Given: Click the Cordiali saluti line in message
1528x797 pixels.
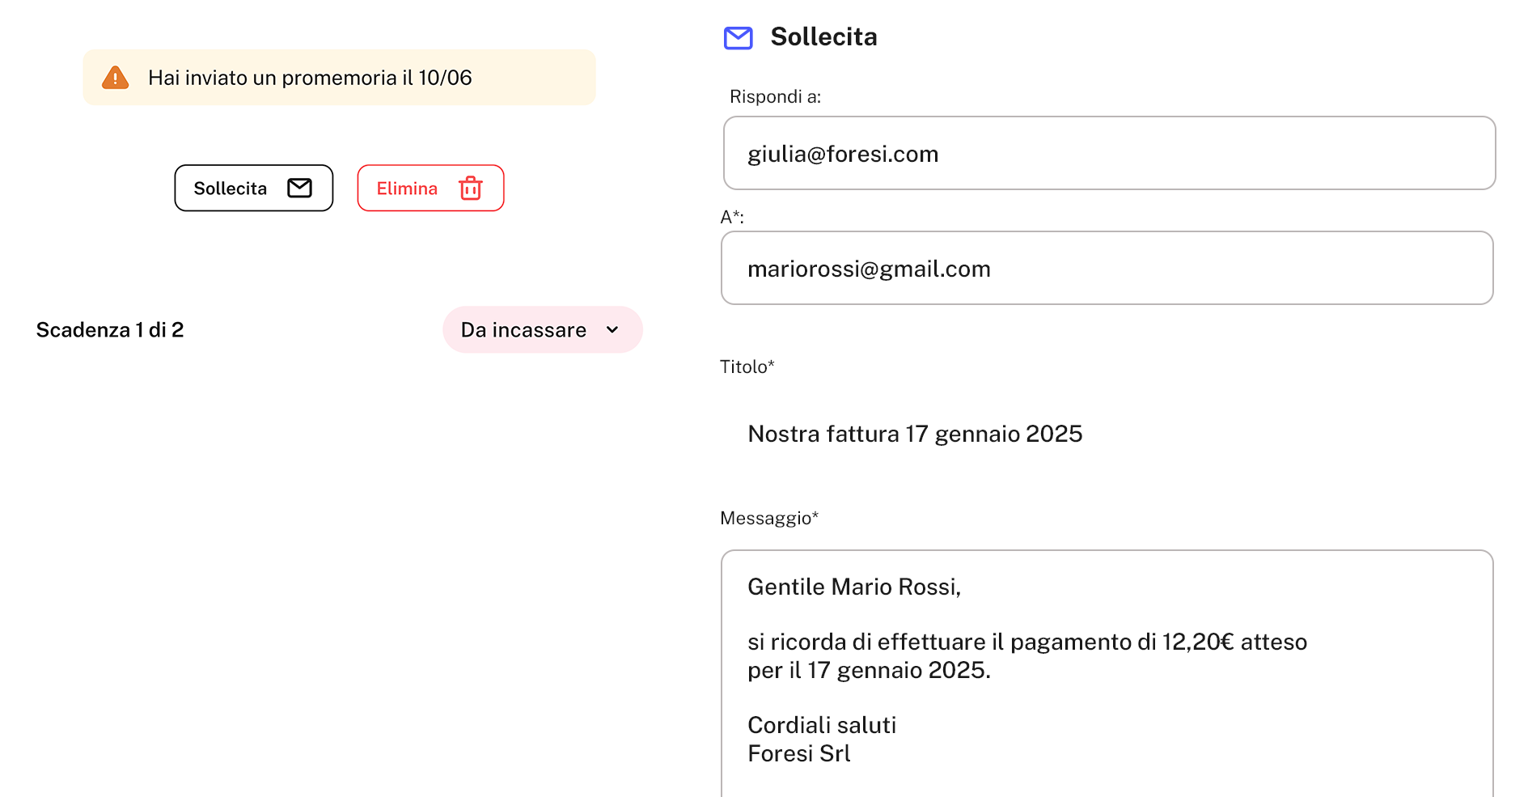Looking at the screenshot, I should pos(822,725).
